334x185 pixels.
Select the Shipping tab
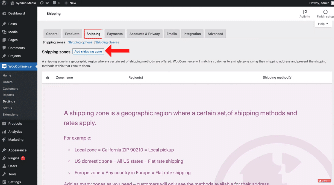pyautogui.click(x=93, y=34)
